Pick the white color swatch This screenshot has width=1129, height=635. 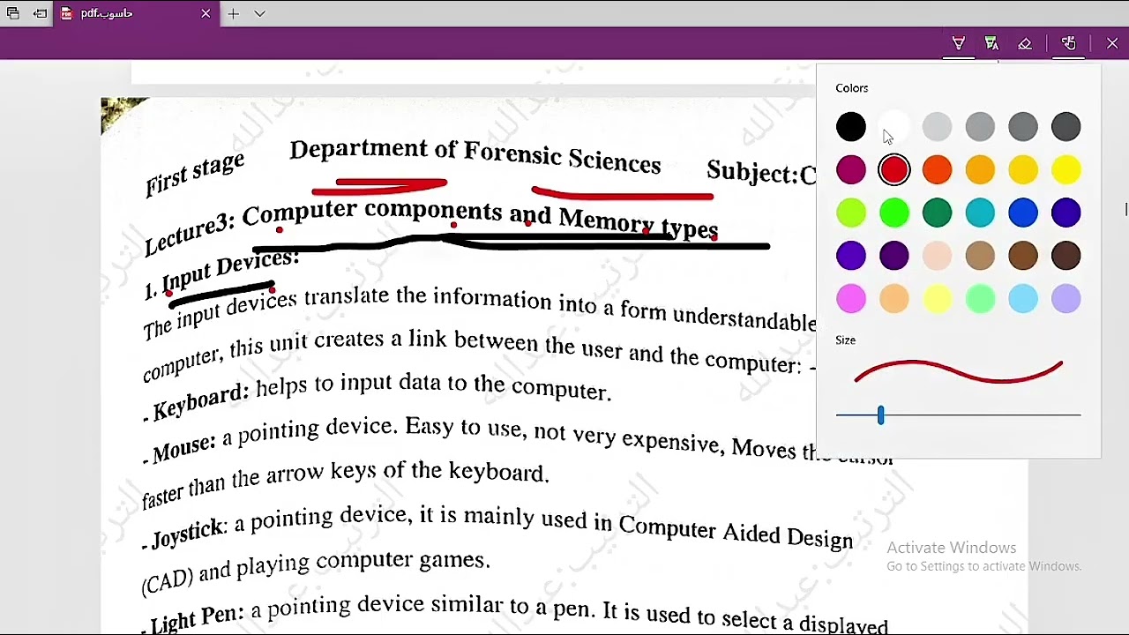[x=894, y=127]
